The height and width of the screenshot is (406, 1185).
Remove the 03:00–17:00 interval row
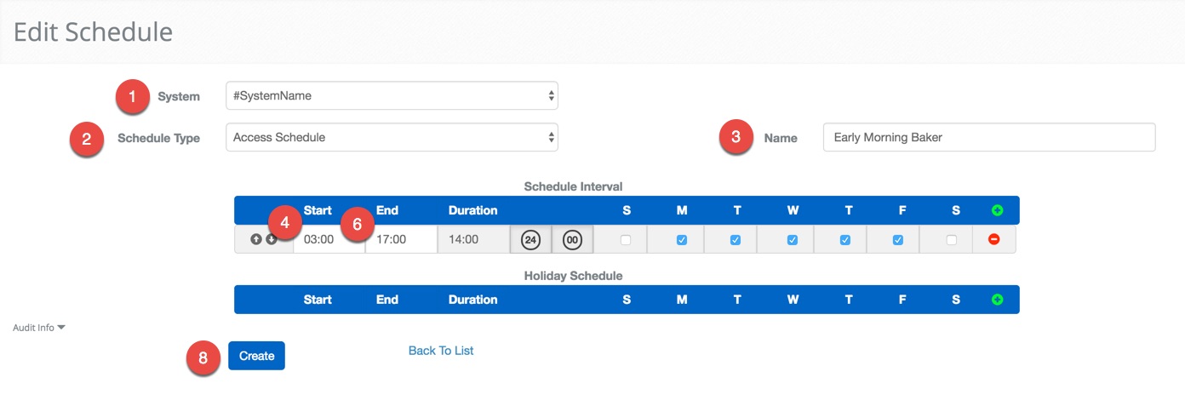pyautogui.click(x=993, y=239)
